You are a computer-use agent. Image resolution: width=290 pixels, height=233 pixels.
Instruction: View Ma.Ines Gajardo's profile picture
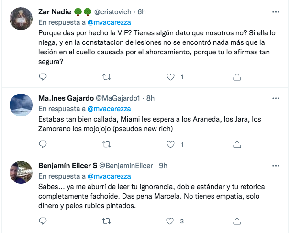(21, 105)
